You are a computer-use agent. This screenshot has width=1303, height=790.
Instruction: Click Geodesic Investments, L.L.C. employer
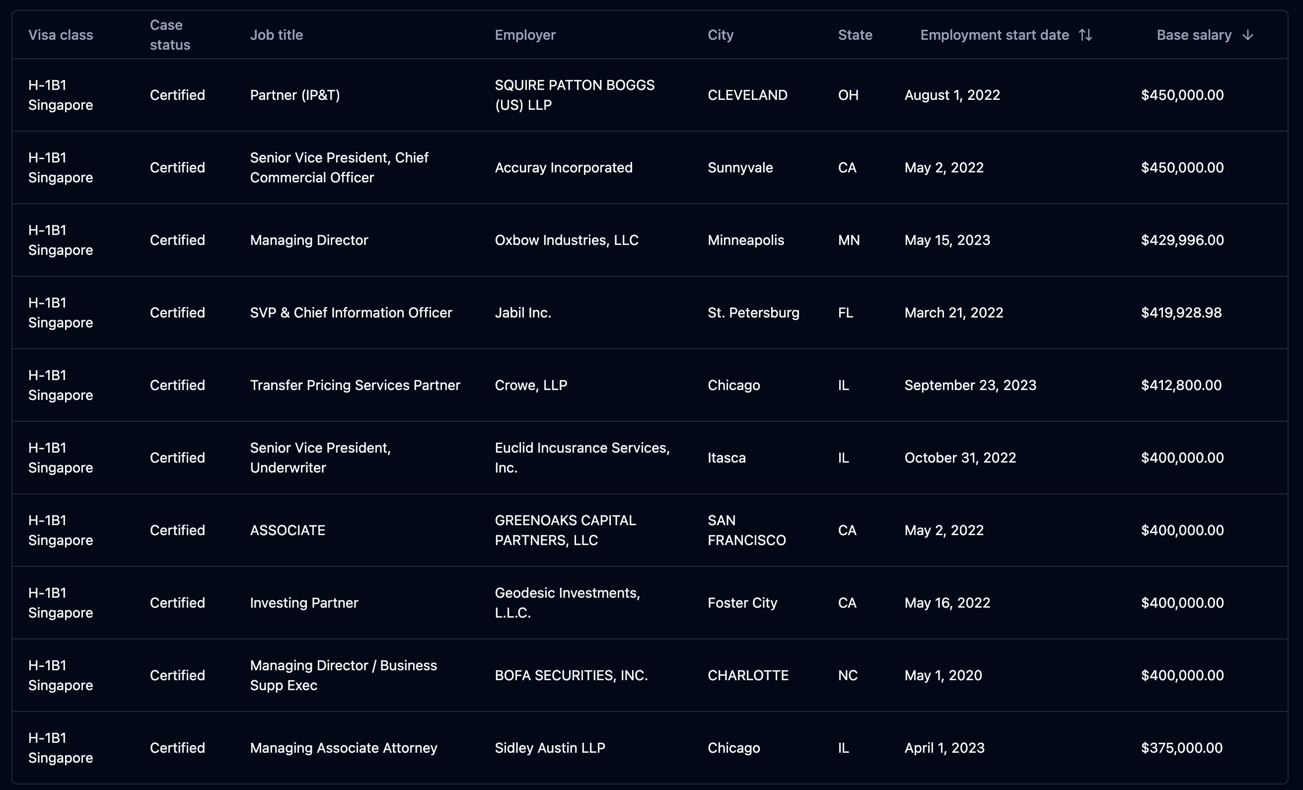(x=567, y=603)
